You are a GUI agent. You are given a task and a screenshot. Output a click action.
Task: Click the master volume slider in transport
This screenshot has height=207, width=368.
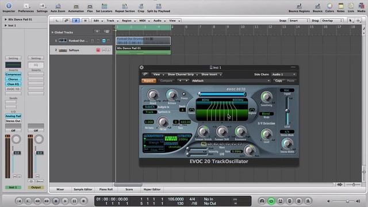tap(343, 201)
